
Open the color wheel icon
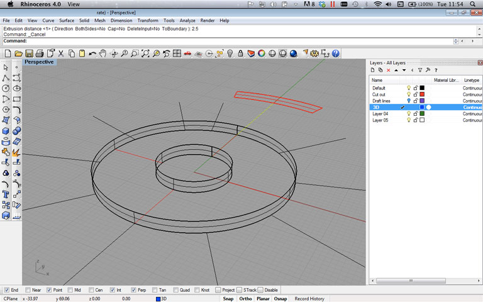point(261,53)
